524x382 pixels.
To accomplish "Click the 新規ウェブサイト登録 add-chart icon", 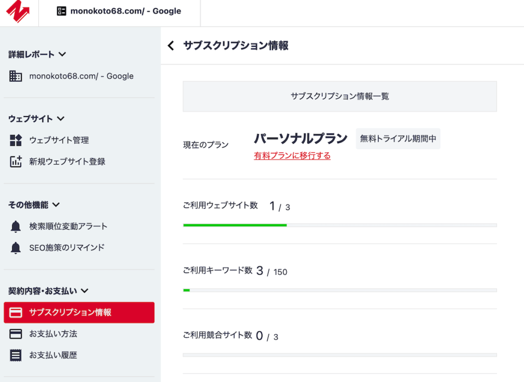I will (x=16, y=162).
